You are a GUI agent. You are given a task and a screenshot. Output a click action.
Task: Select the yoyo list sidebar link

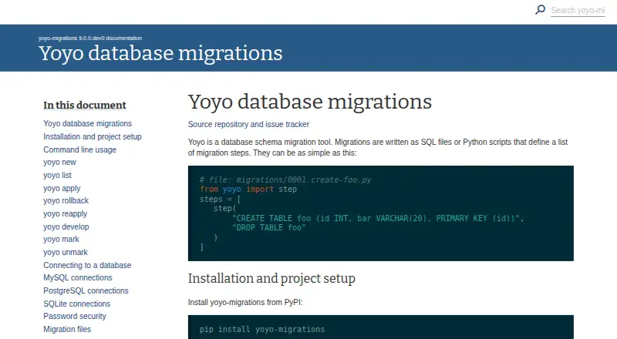click(57, 175)
